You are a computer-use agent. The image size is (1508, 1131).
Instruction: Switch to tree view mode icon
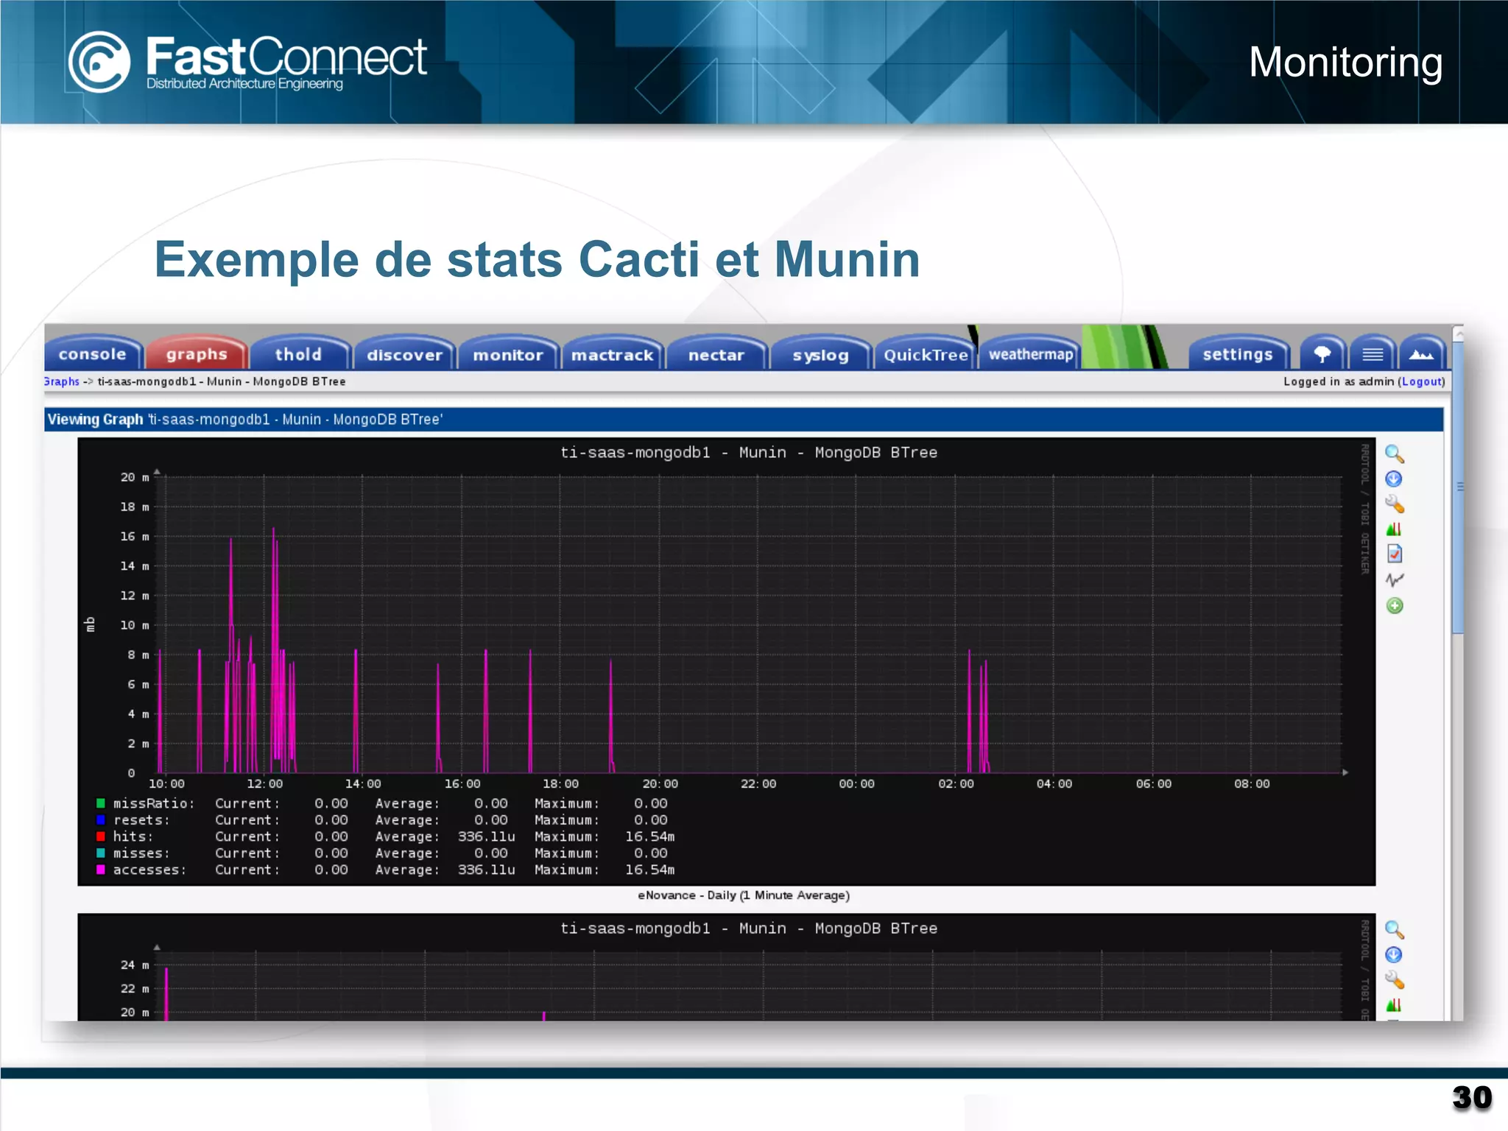coord(1322,354)
